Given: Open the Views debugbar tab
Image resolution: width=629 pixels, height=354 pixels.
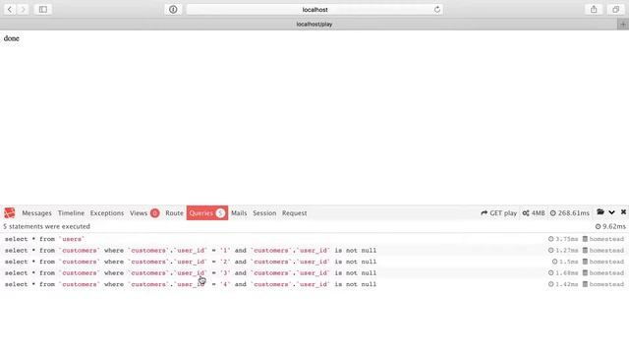Looking at the screenshot, I should point(144,213).
